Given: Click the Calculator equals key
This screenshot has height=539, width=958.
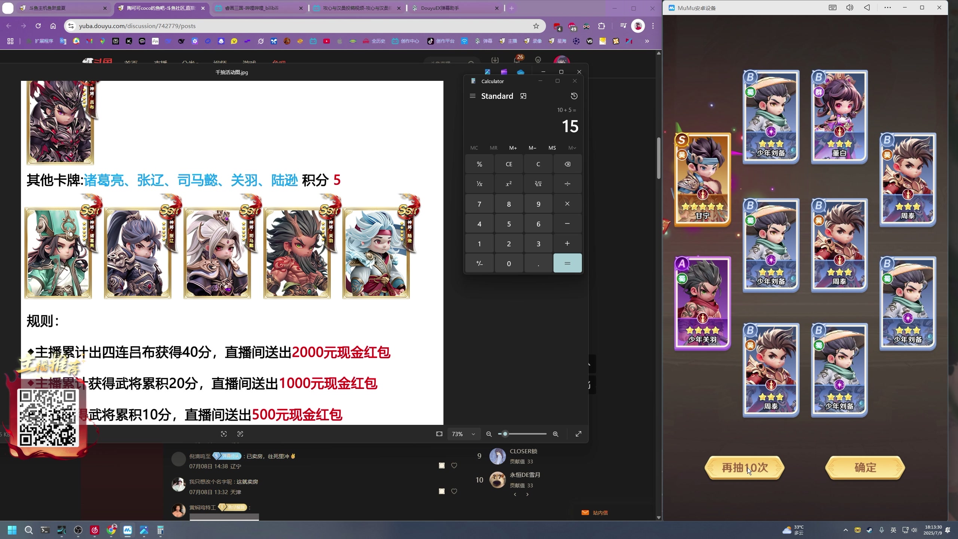Looking at the screenshot, I should 567,264.
